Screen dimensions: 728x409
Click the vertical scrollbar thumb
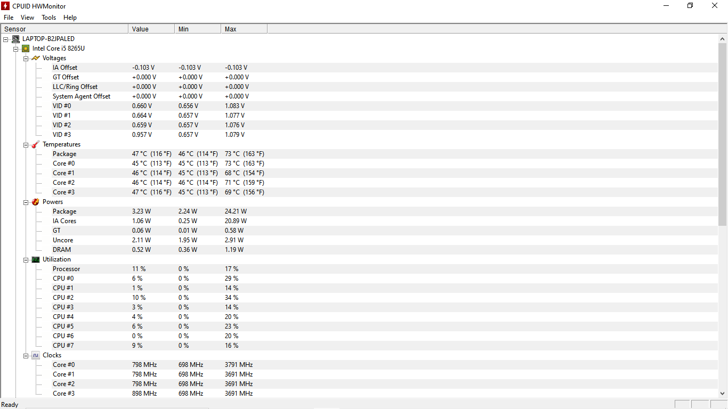[723, 135]
